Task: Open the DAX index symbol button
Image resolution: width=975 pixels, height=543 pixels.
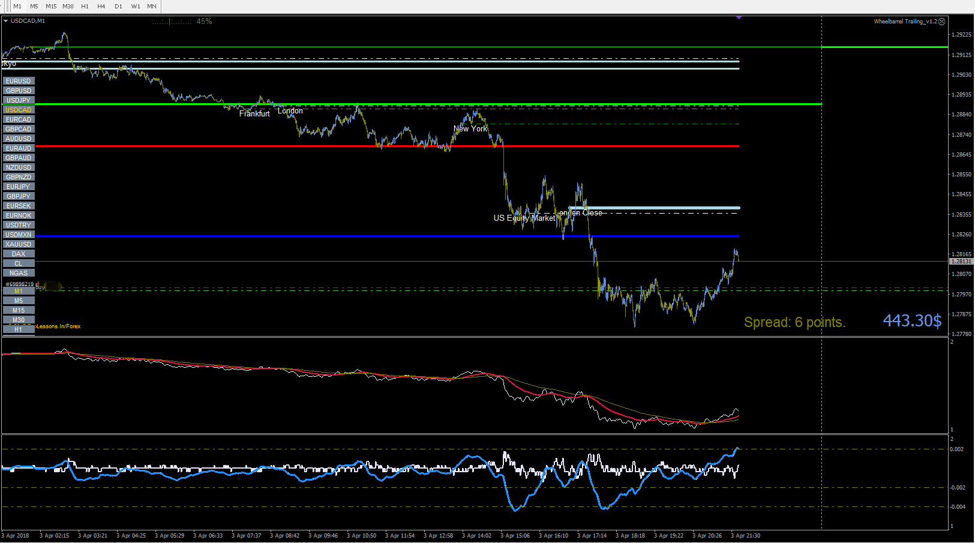Action: coord(19,254)
